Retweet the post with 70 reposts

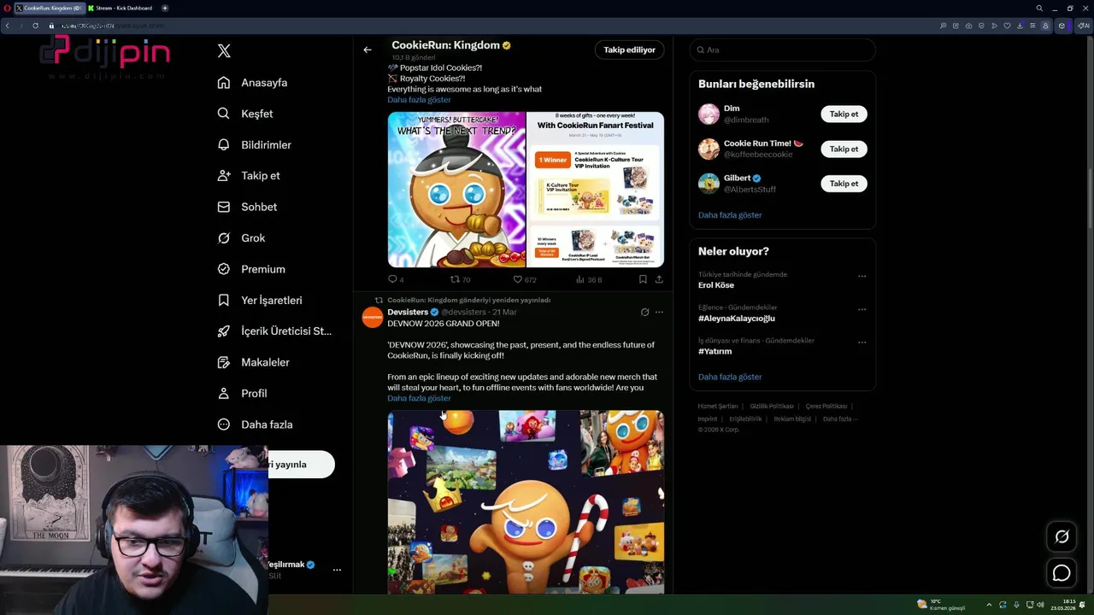coord(461,279)
